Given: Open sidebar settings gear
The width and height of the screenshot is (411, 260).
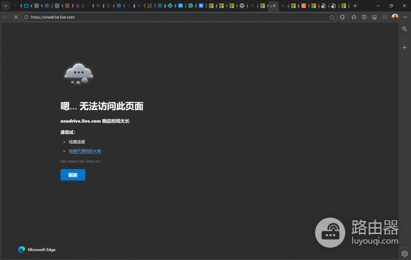Looking at the screenshot, I should tap(404, 253).
